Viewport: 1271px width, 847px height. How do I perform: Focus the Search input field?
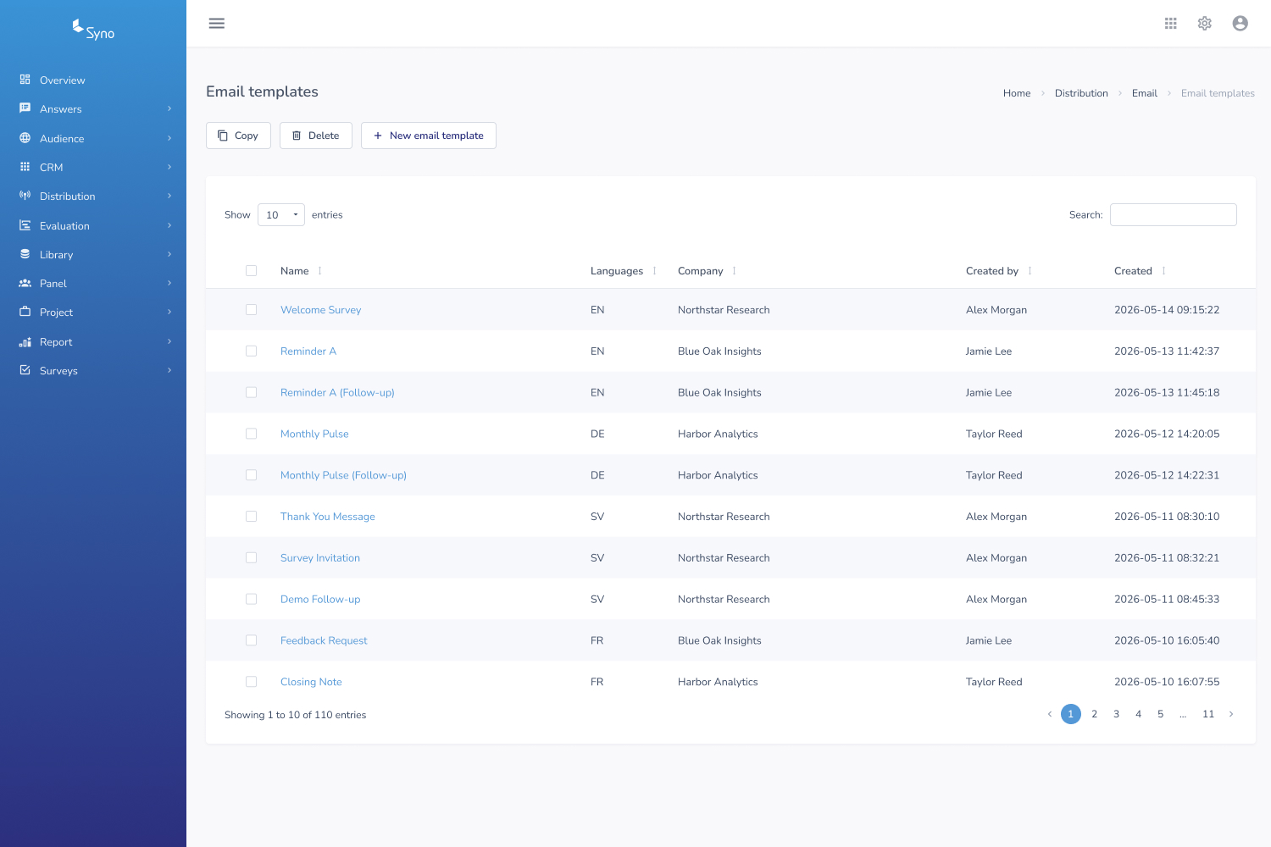tap(1174, 215)
